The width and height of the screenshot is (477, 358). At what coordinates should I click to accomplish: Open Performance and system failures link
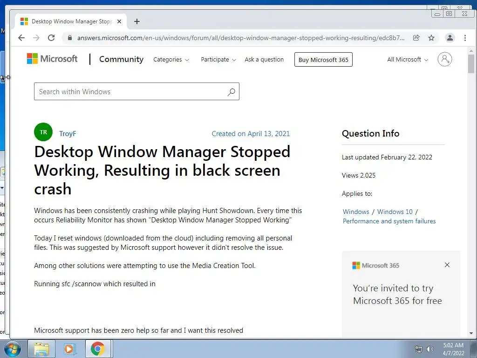pos(389,221)
